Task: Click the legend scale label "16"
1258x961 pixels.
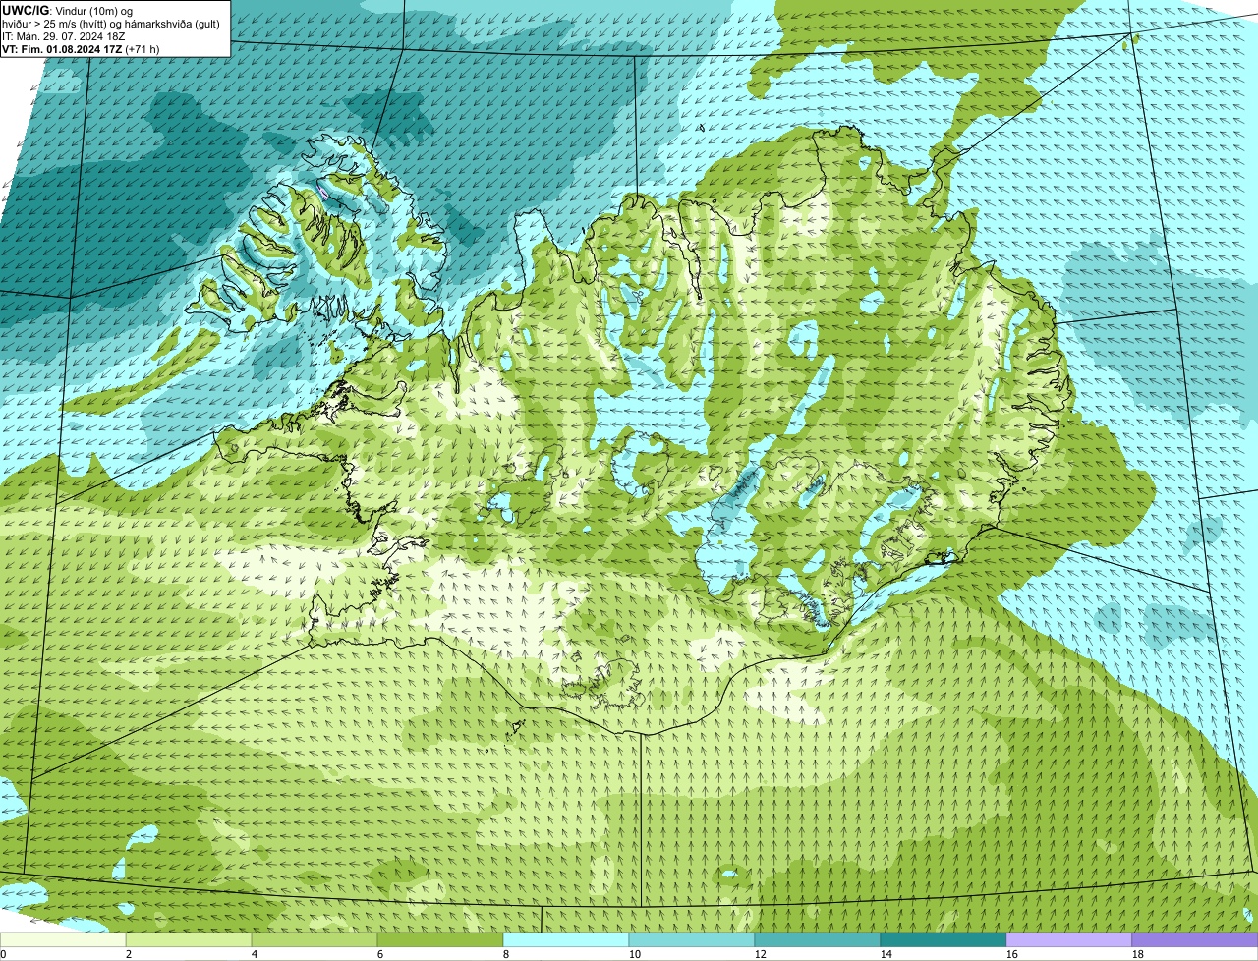Action: coord(1011,954)
